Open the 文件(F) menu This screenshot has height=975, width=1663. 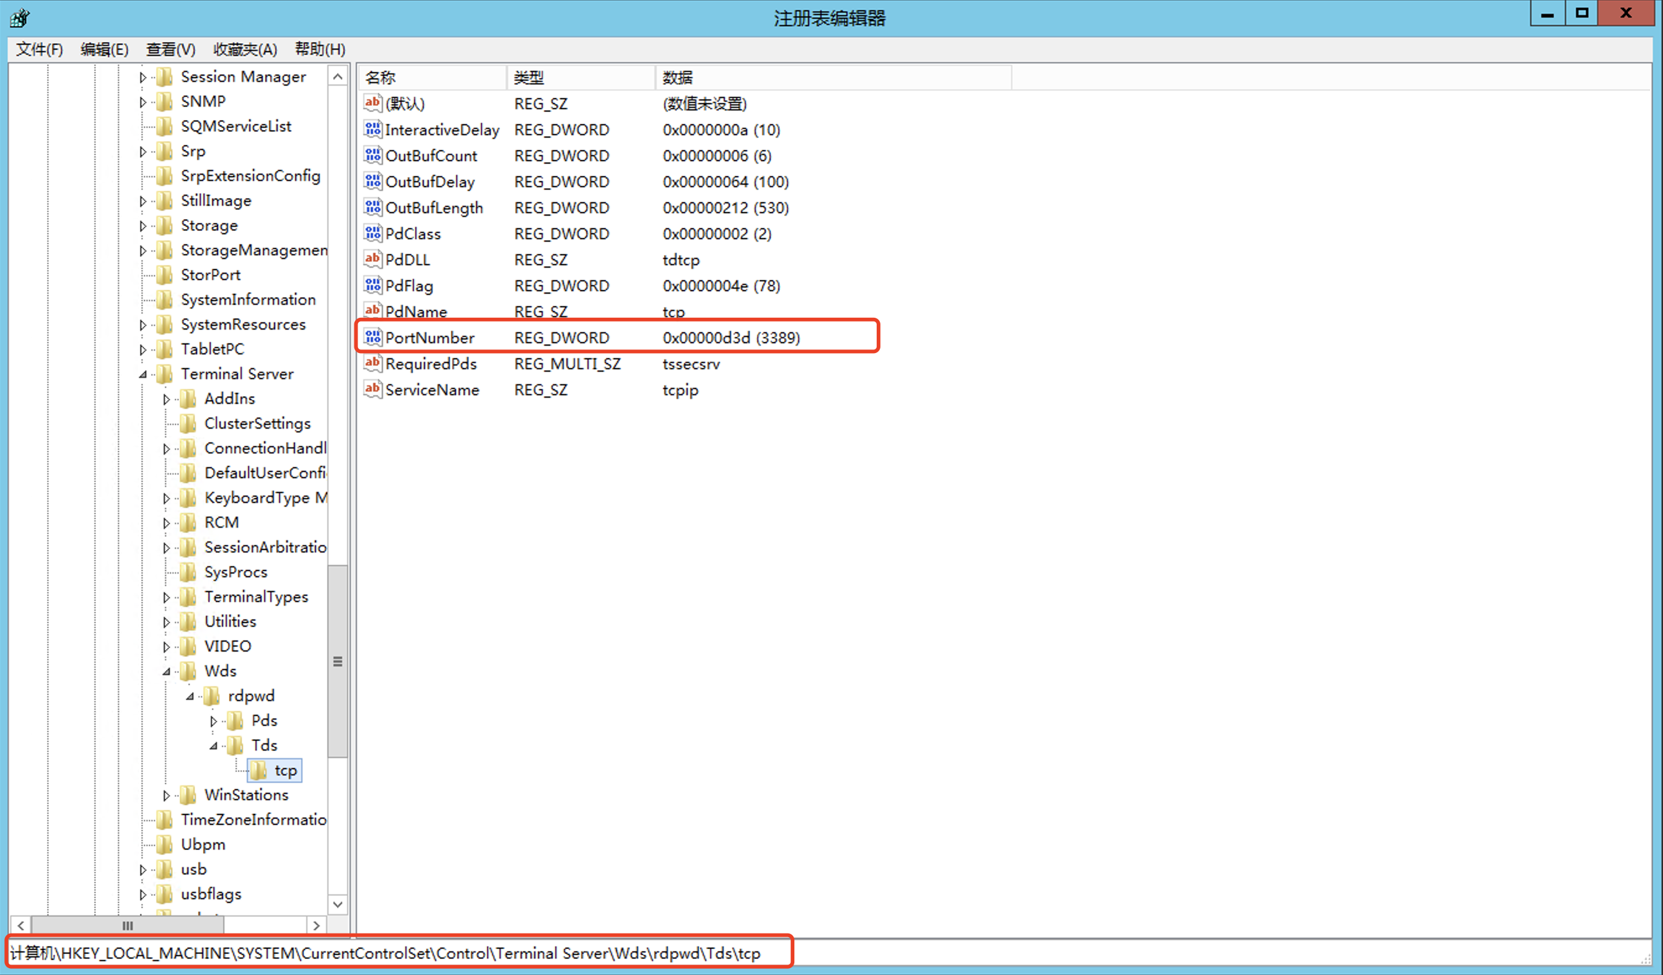pyautogui.click(x=40, y=50)
